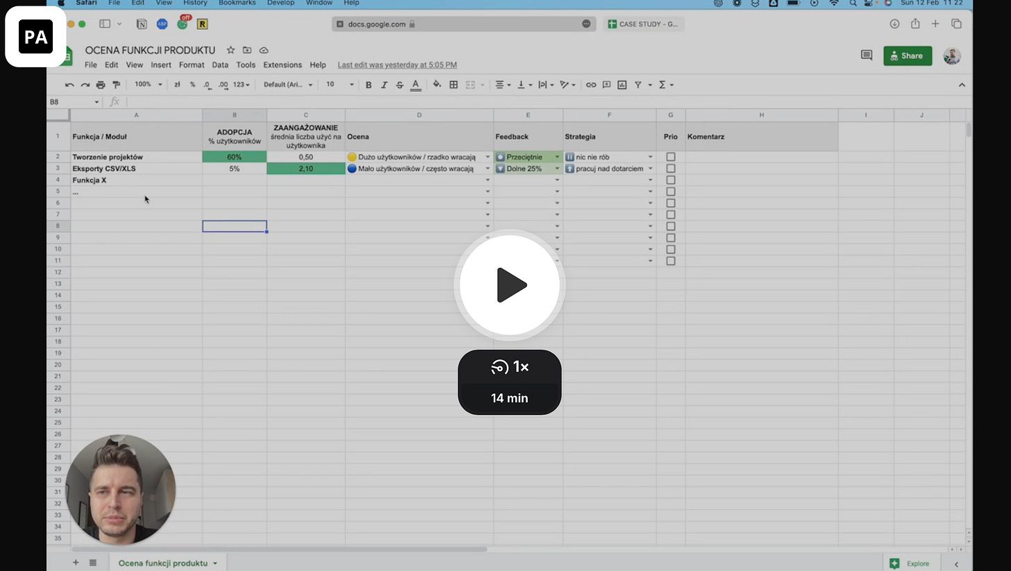Tick Prio checkbox in row 8

(x=671, y=226)
